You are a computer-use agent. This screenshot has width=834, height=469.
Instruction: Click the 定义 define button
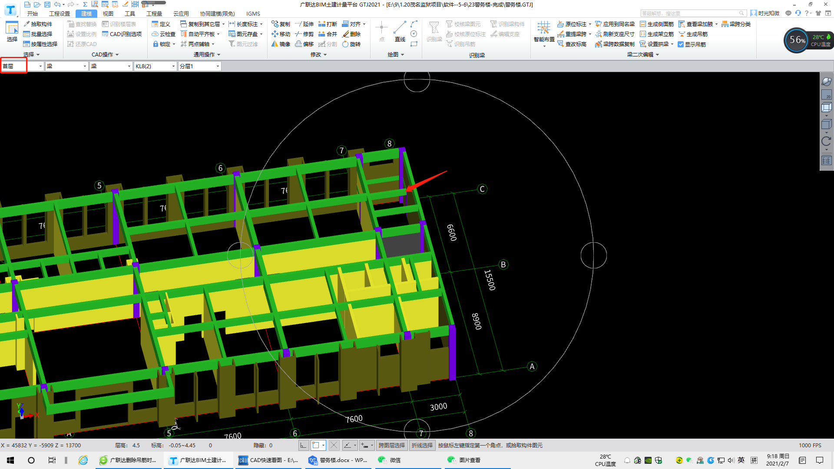click(x=161, y=24)
